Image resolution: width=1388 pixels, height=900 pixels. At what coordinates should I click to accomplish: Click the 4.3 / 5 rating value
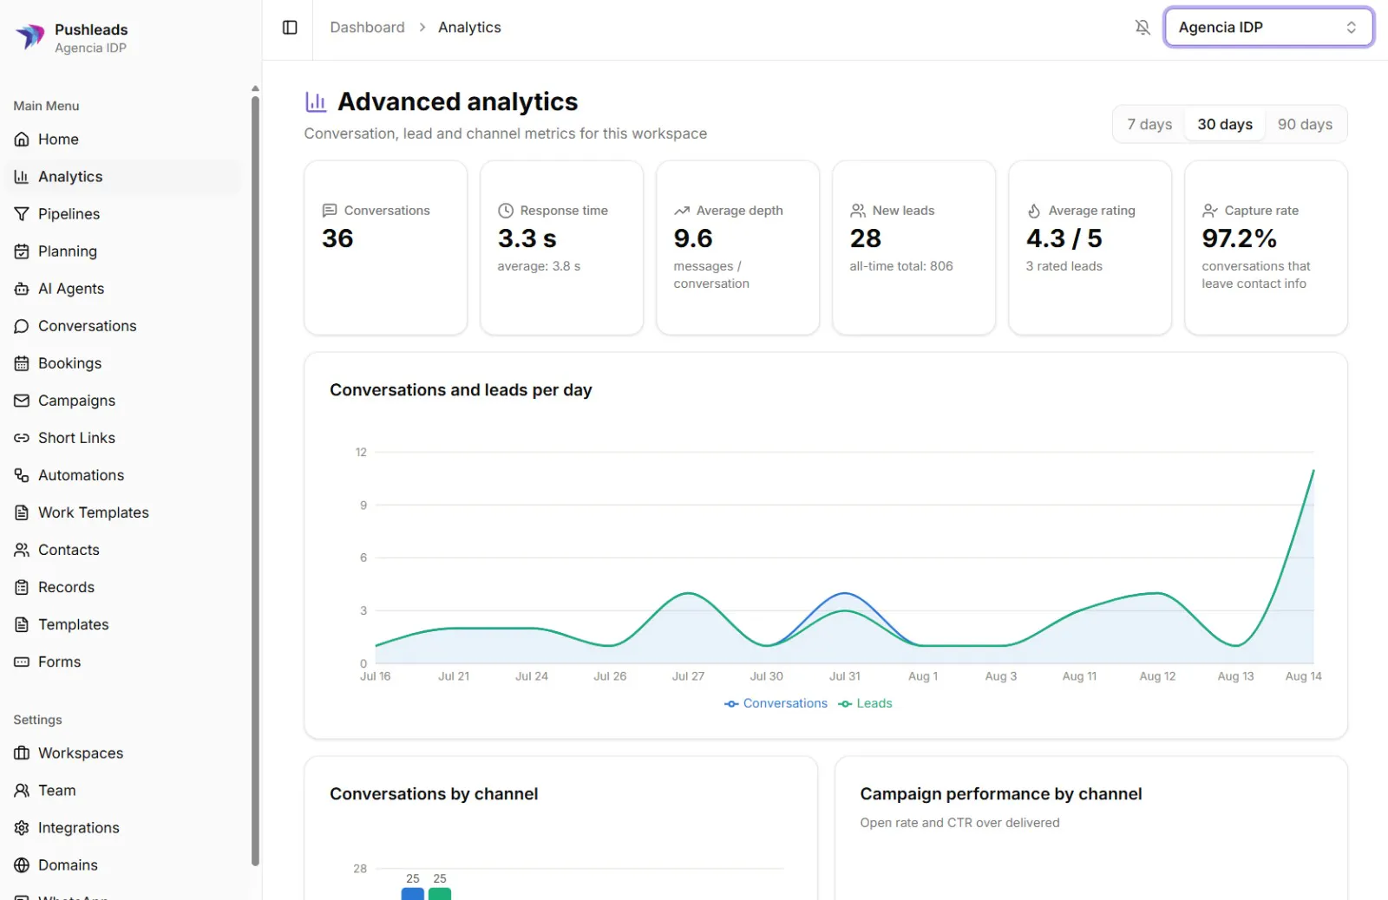pos(1064,238)
